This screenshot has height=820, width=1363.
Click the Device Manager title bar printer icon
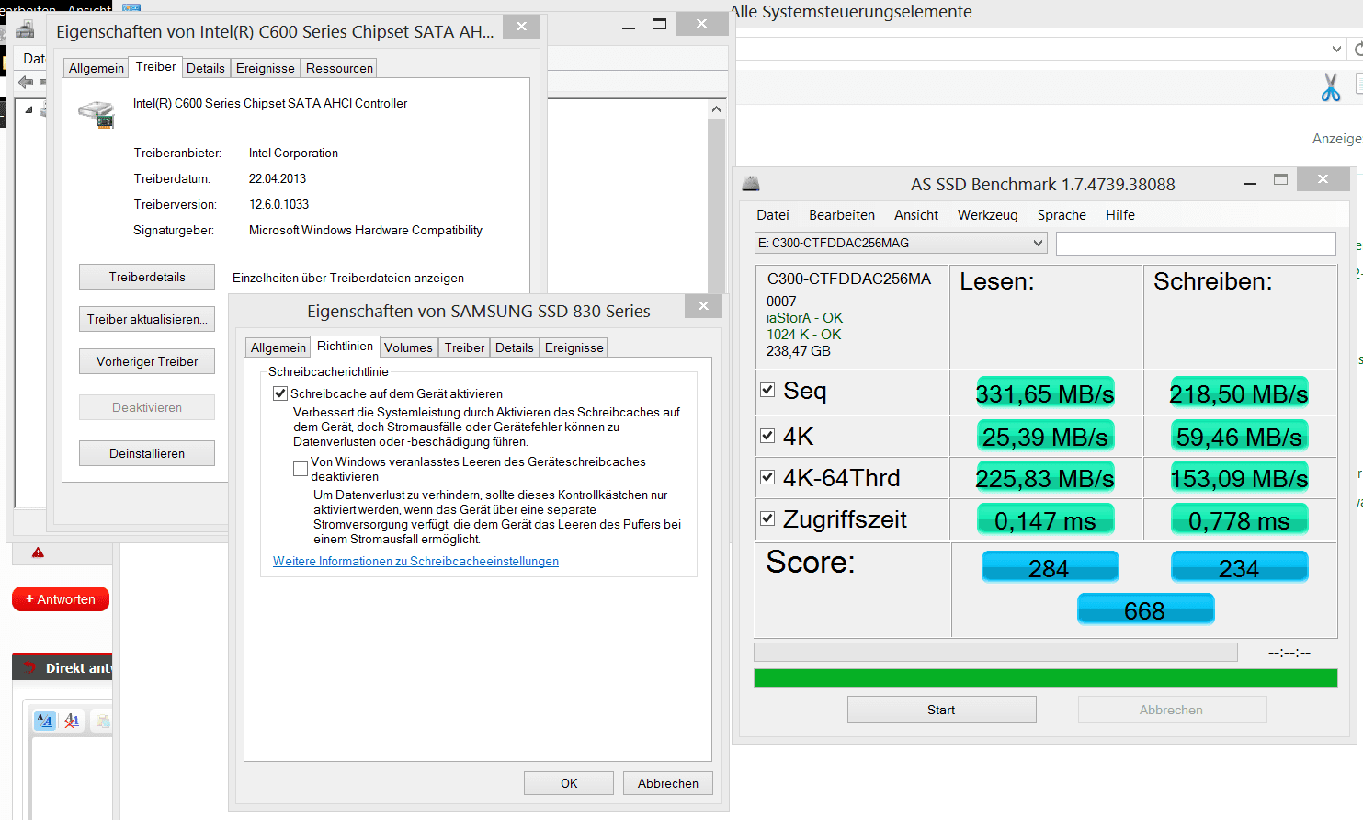25,30
